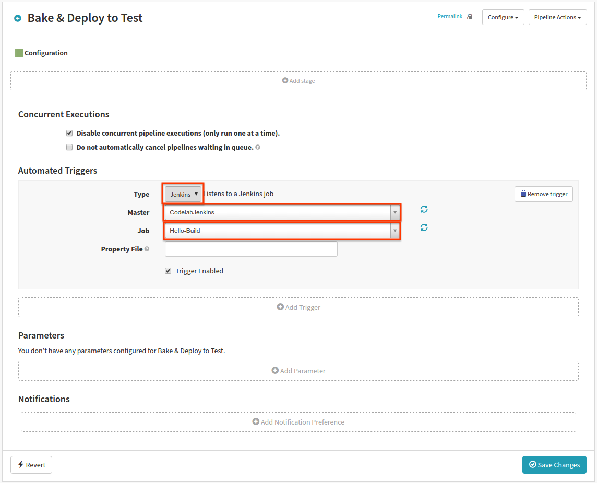Image resolution: width=598 pixels, height=483 pixels.
Task: Open the Master CodelabJenkins dropdown
Action: point(282,212)
